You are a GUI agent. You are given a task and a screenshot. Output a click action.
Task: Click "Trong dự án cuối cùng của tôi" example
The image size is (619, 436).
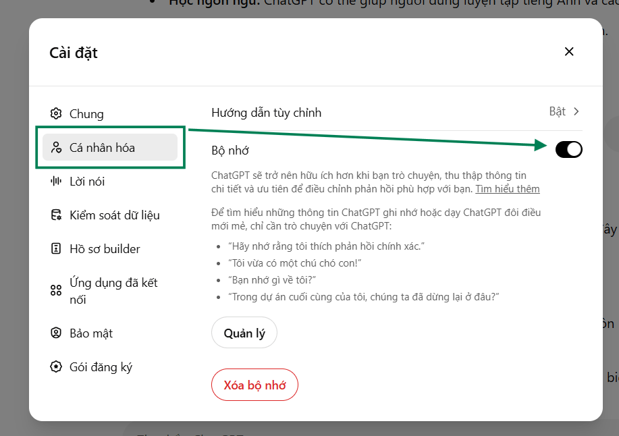(364, 297)
